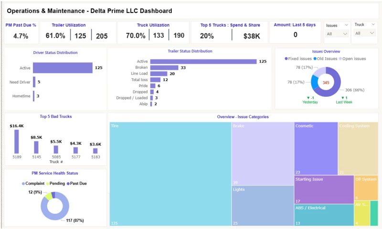The width and height of the screenshot is (382, 229).
Task: Click the Dropped trailer bar
Action: click(x=152, y=92)
